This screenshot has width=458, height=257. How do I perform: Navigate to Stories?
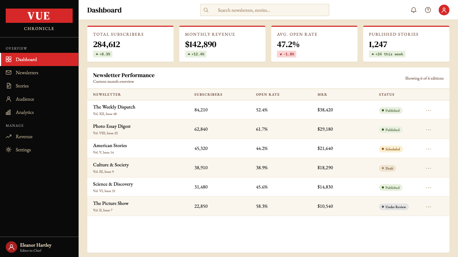39,86
